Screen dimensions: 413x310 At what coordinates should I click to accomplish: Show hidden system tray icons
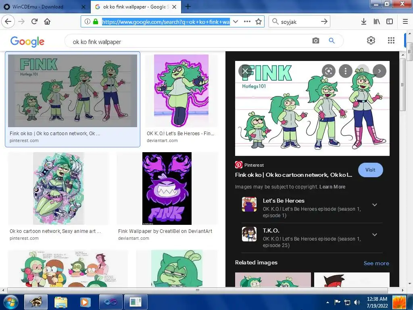(327, 302)
